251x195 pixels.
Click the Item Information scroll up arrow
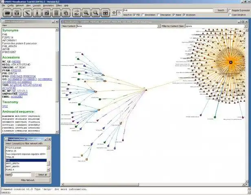pos(57,30)
